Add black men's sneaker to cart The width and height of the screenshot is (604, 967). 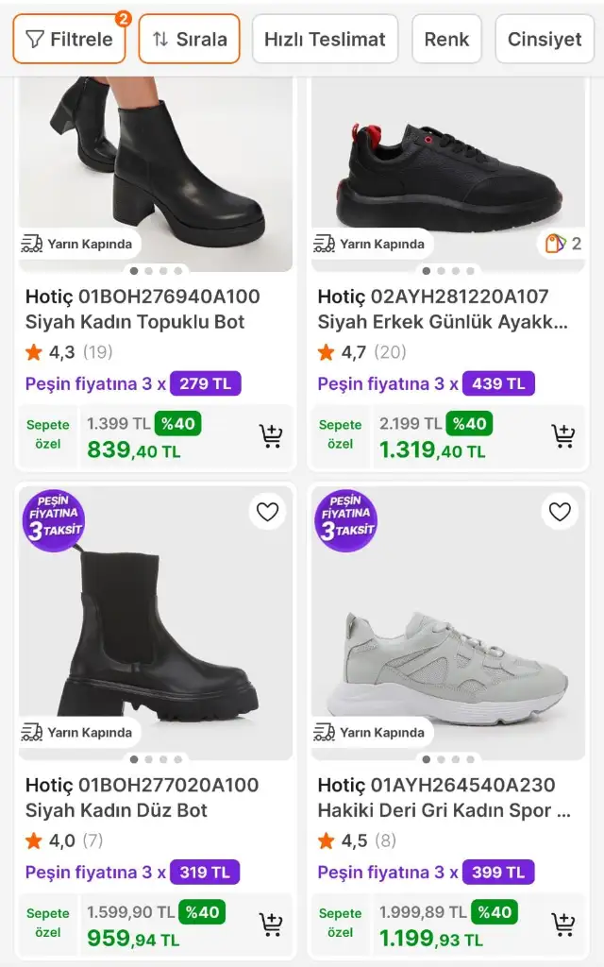point(563,436)
